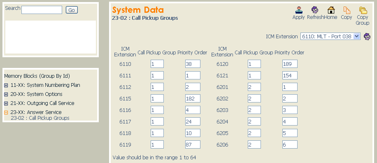Click extension number 6121 in table
This screenshot has width=377, height=163.
pos(222,76)
